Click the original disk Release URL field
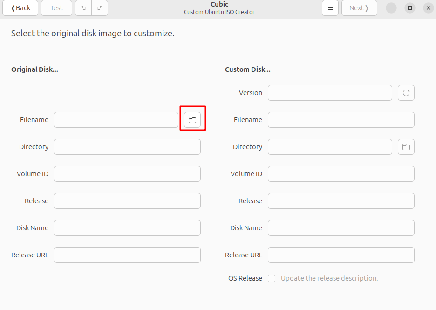 (x=127, y=255)
